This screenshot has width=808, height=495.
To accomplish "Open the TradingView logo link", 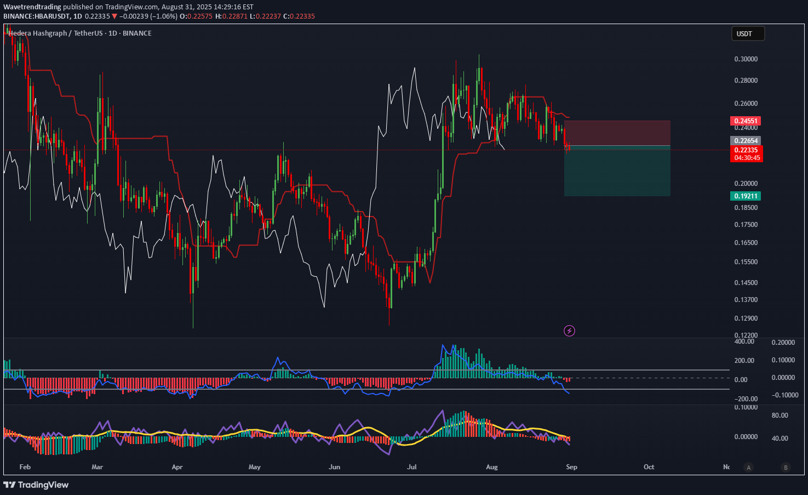I will tap(36, 485).
